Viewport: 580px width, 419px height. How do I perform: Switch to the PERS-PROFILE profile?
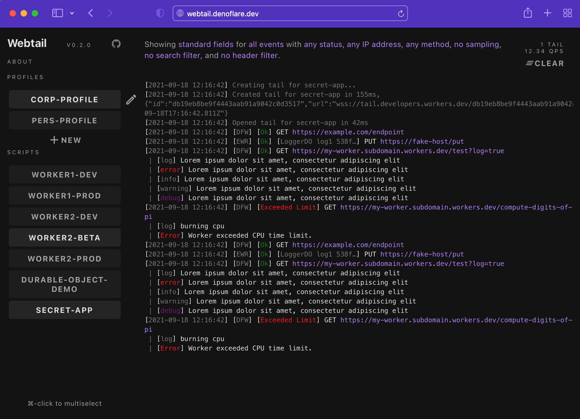coord(64,120)
